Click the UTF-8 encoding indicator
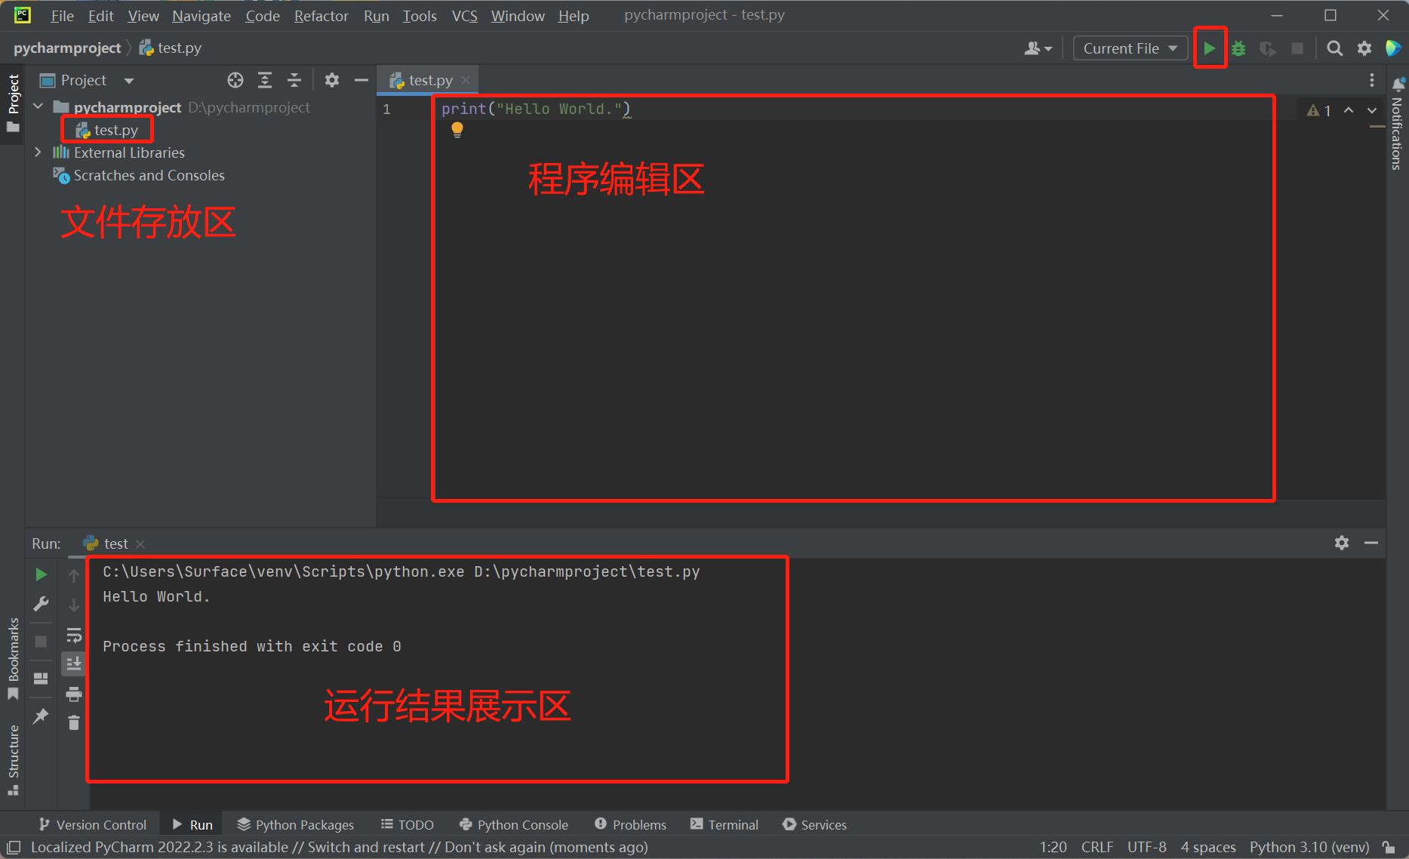1409x859 pixels. 1146,847
